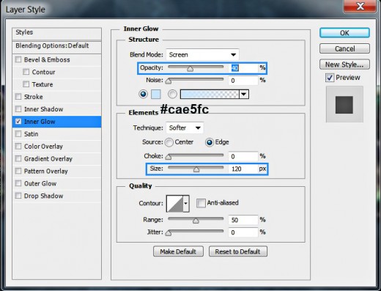Image resolution: width=381 pixels, height=291 pixels.
Task: Confirm with the OK button
Action: tap(344, 33)
